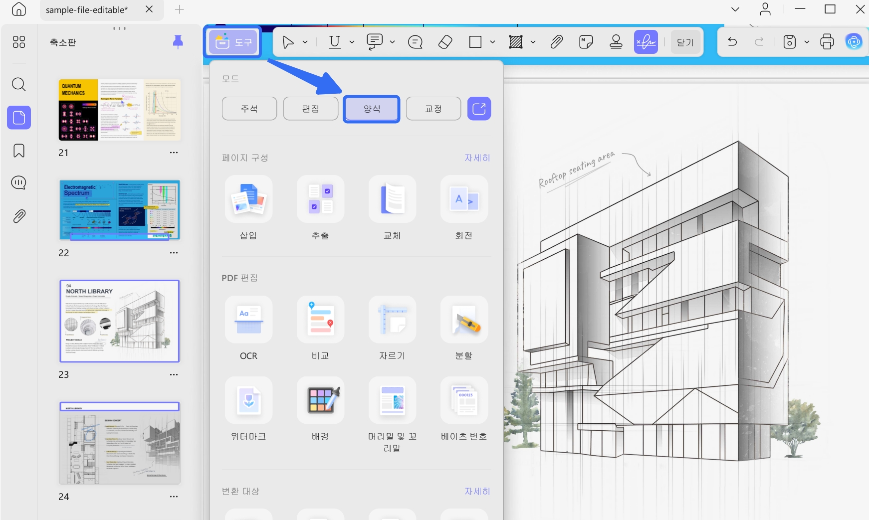Open the save options dropdown arrow
This screenshot has width=869, height=520.
tap(807, 42)
